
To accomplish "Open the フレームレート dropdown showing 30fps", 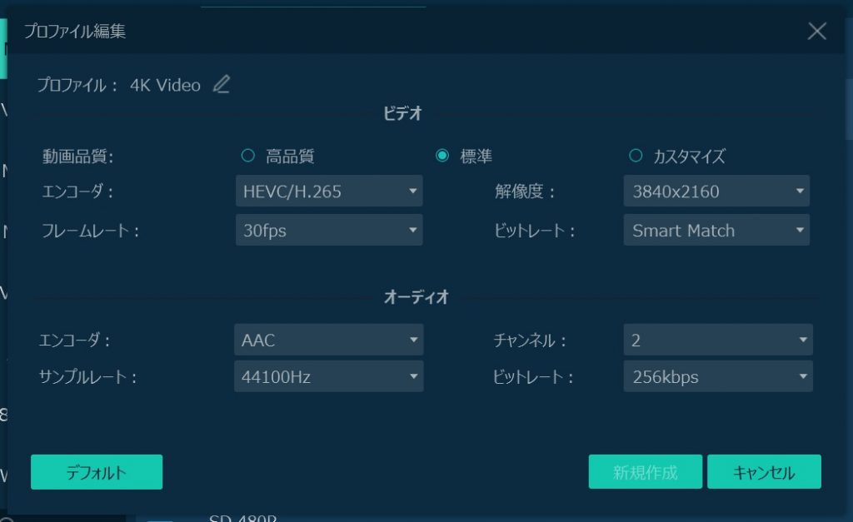I will (x=328, y=231).
